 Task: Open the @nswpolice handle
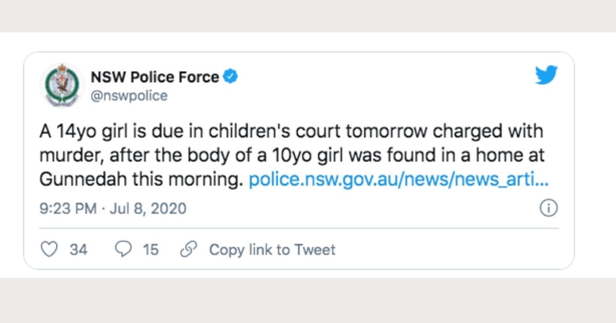coord(129,96)
